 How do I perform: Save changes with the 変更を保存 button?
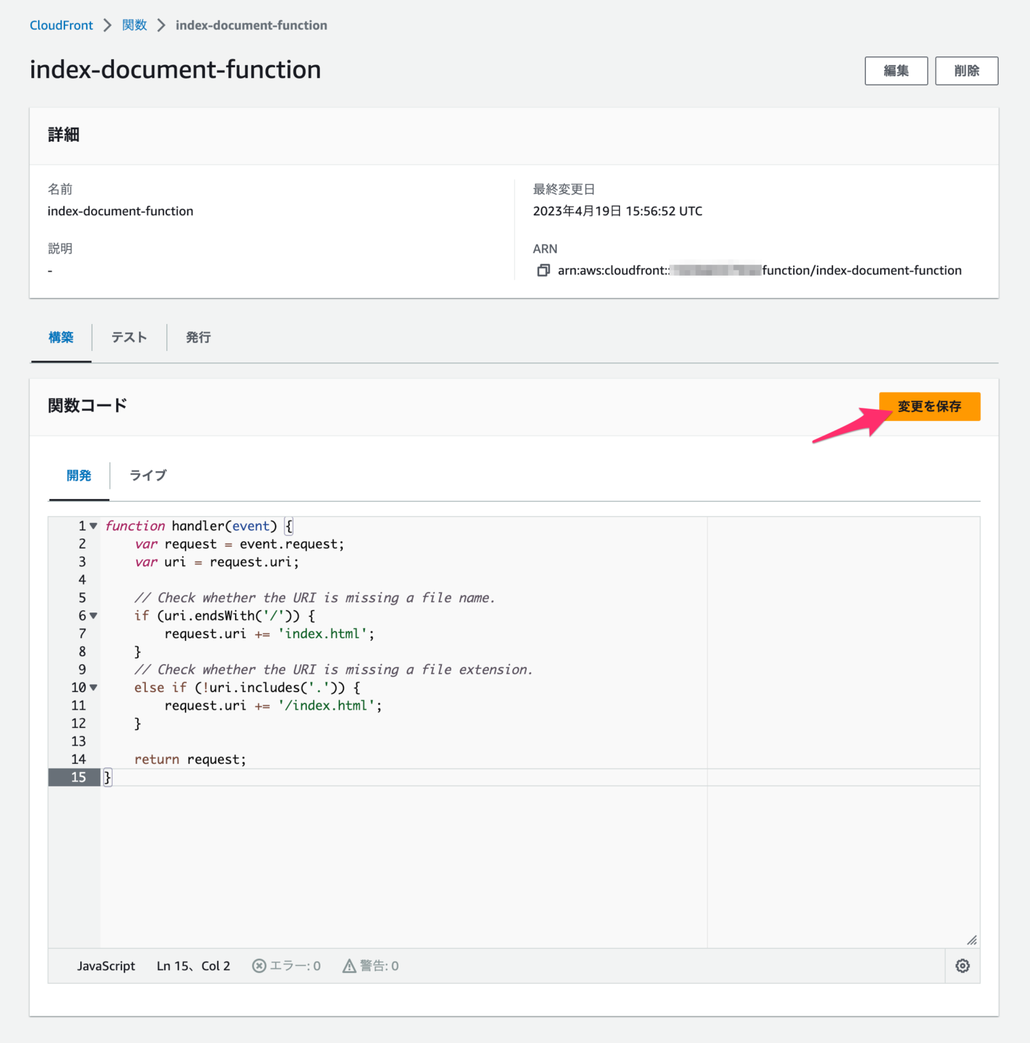pos(930,406)
